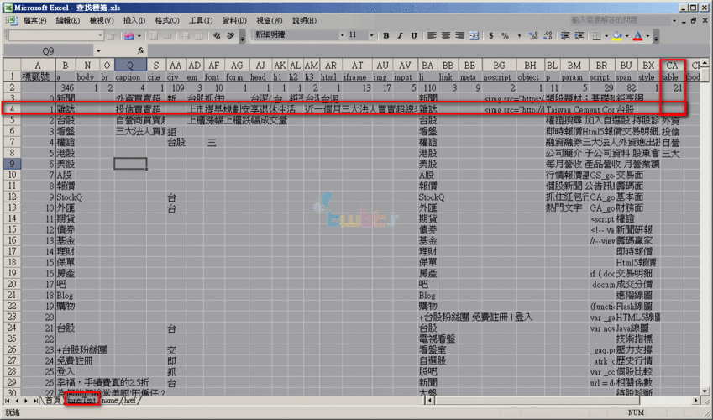
Task: Open the Name Box dropdown arrow
Action: coord(98,50)
